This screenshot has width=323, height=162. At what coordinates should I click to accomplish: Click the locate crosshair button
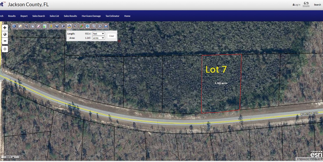(x=5, y=49)
